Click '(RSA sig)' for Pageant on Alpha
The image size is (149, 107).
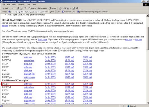point(69,101)
